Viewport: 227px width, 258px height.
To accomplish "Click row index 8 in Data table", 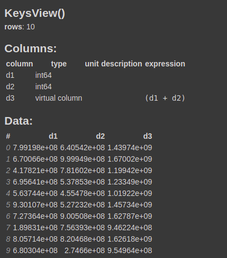I will [8, 239].
